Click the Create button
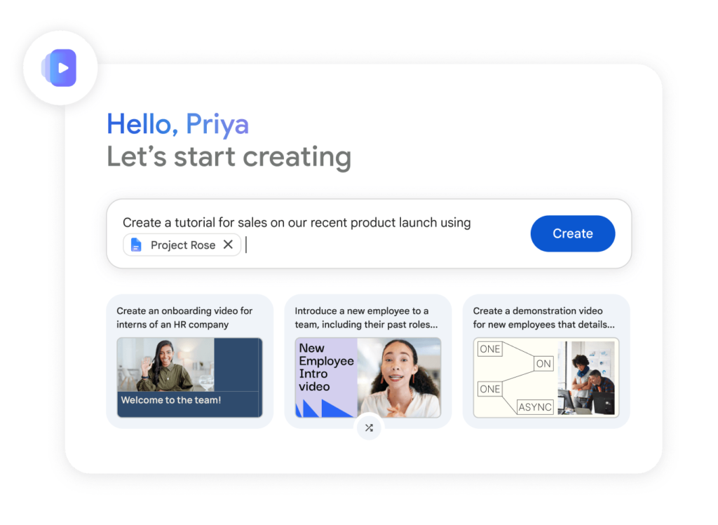Screen dimensions: 718x525 click(x=572, y=233)
